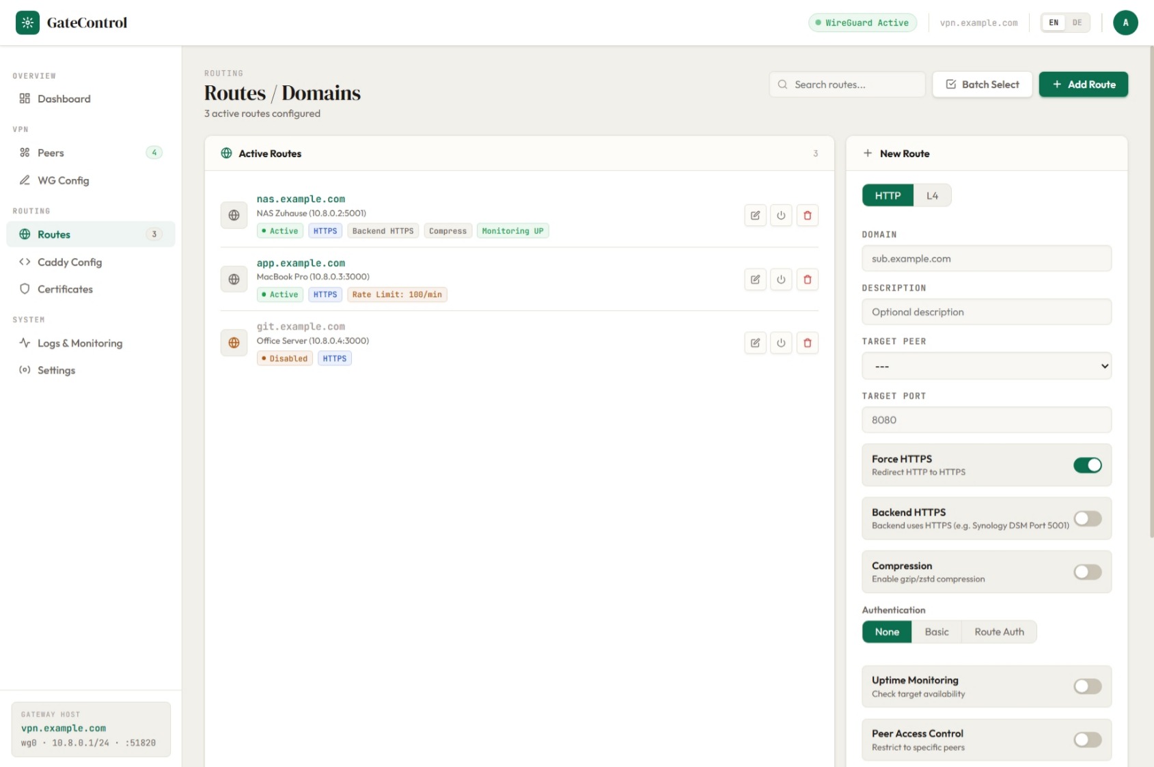Select Basic authentication option
The image size is (1154, 767).
coord(936,632)
